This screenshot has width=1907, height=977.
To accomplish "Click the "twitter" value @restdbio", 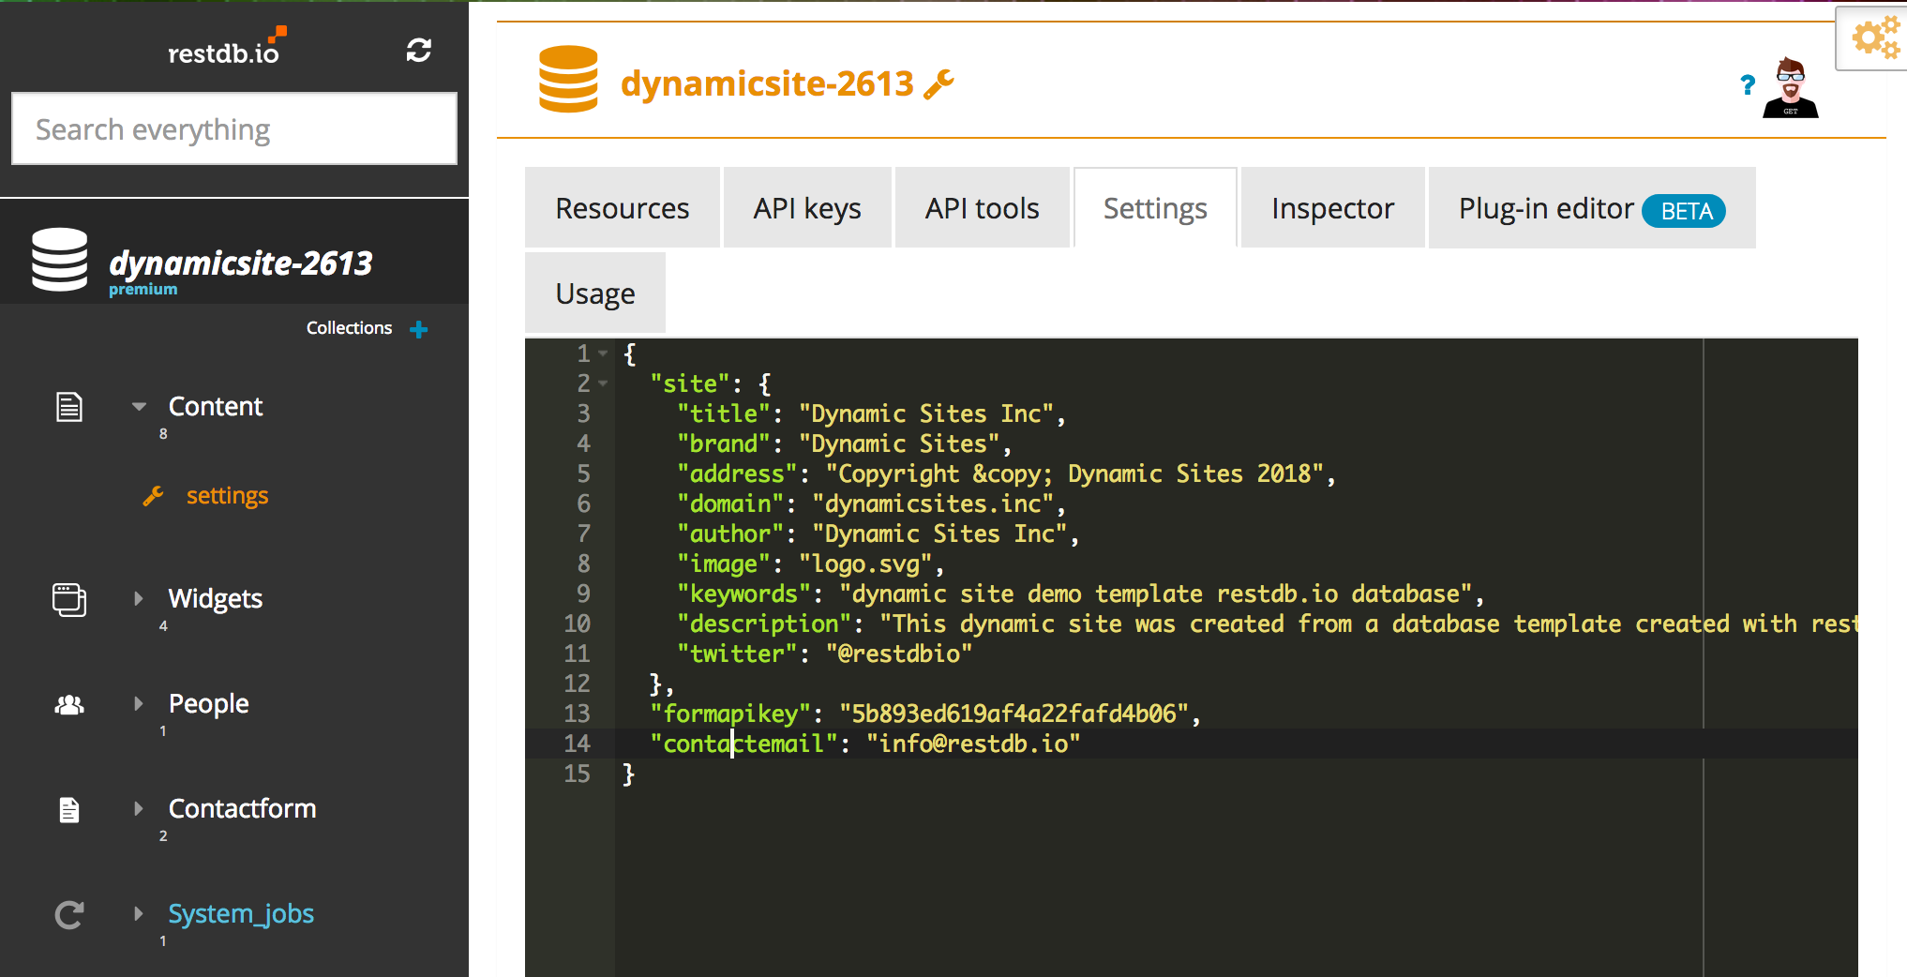I will (x=899, y=654).
